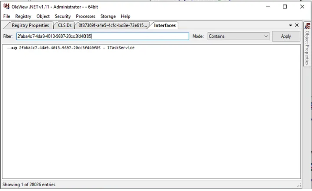Open the Security menu

63,16
